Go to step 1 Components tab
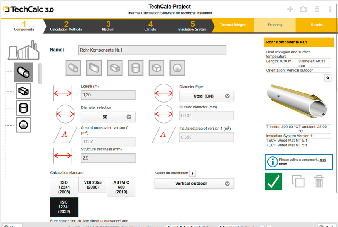The height and width of the screenshot is (227, 338). [x=24, y=26]
